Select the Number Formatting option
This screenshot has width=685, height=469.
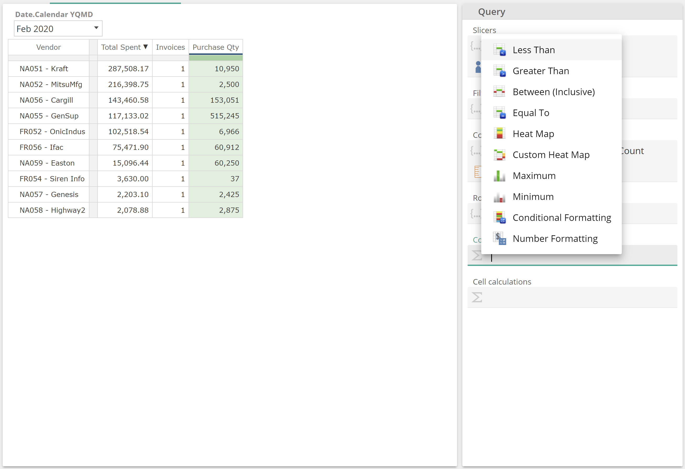(555, 238)
